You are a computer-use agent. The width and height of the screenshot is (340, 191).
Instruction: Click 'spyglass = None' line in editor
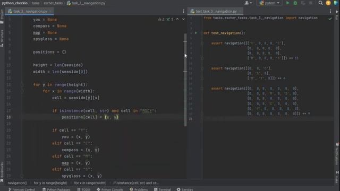pyautogui.click(x=51, y=39)
